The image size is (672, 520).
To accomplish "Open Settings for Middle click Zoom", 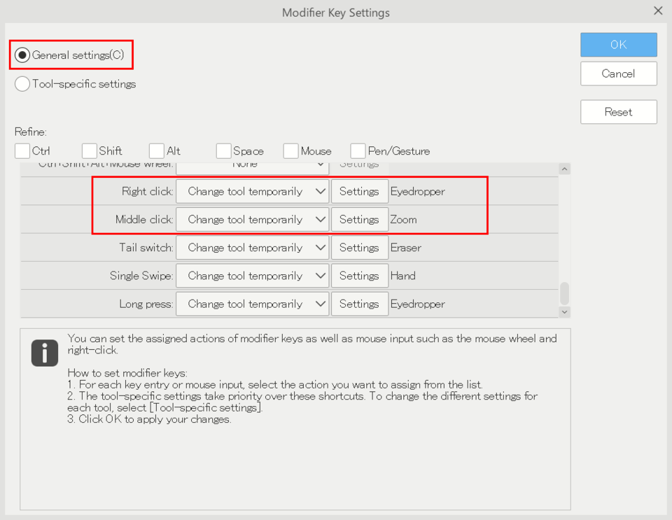I will [x=360, y=219].
